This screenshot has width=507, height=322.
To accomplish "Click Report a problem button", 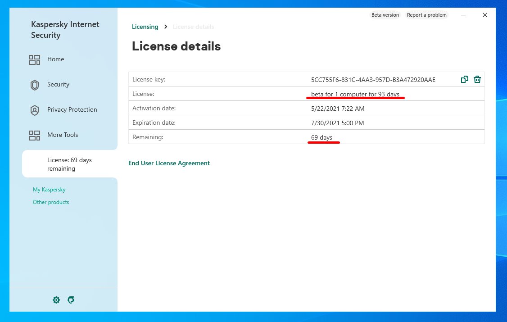I will pyautogui.click(x=426, y=15).
